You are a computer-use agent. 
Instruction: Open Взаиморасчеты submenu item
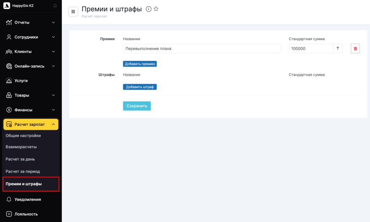[21, 147]
